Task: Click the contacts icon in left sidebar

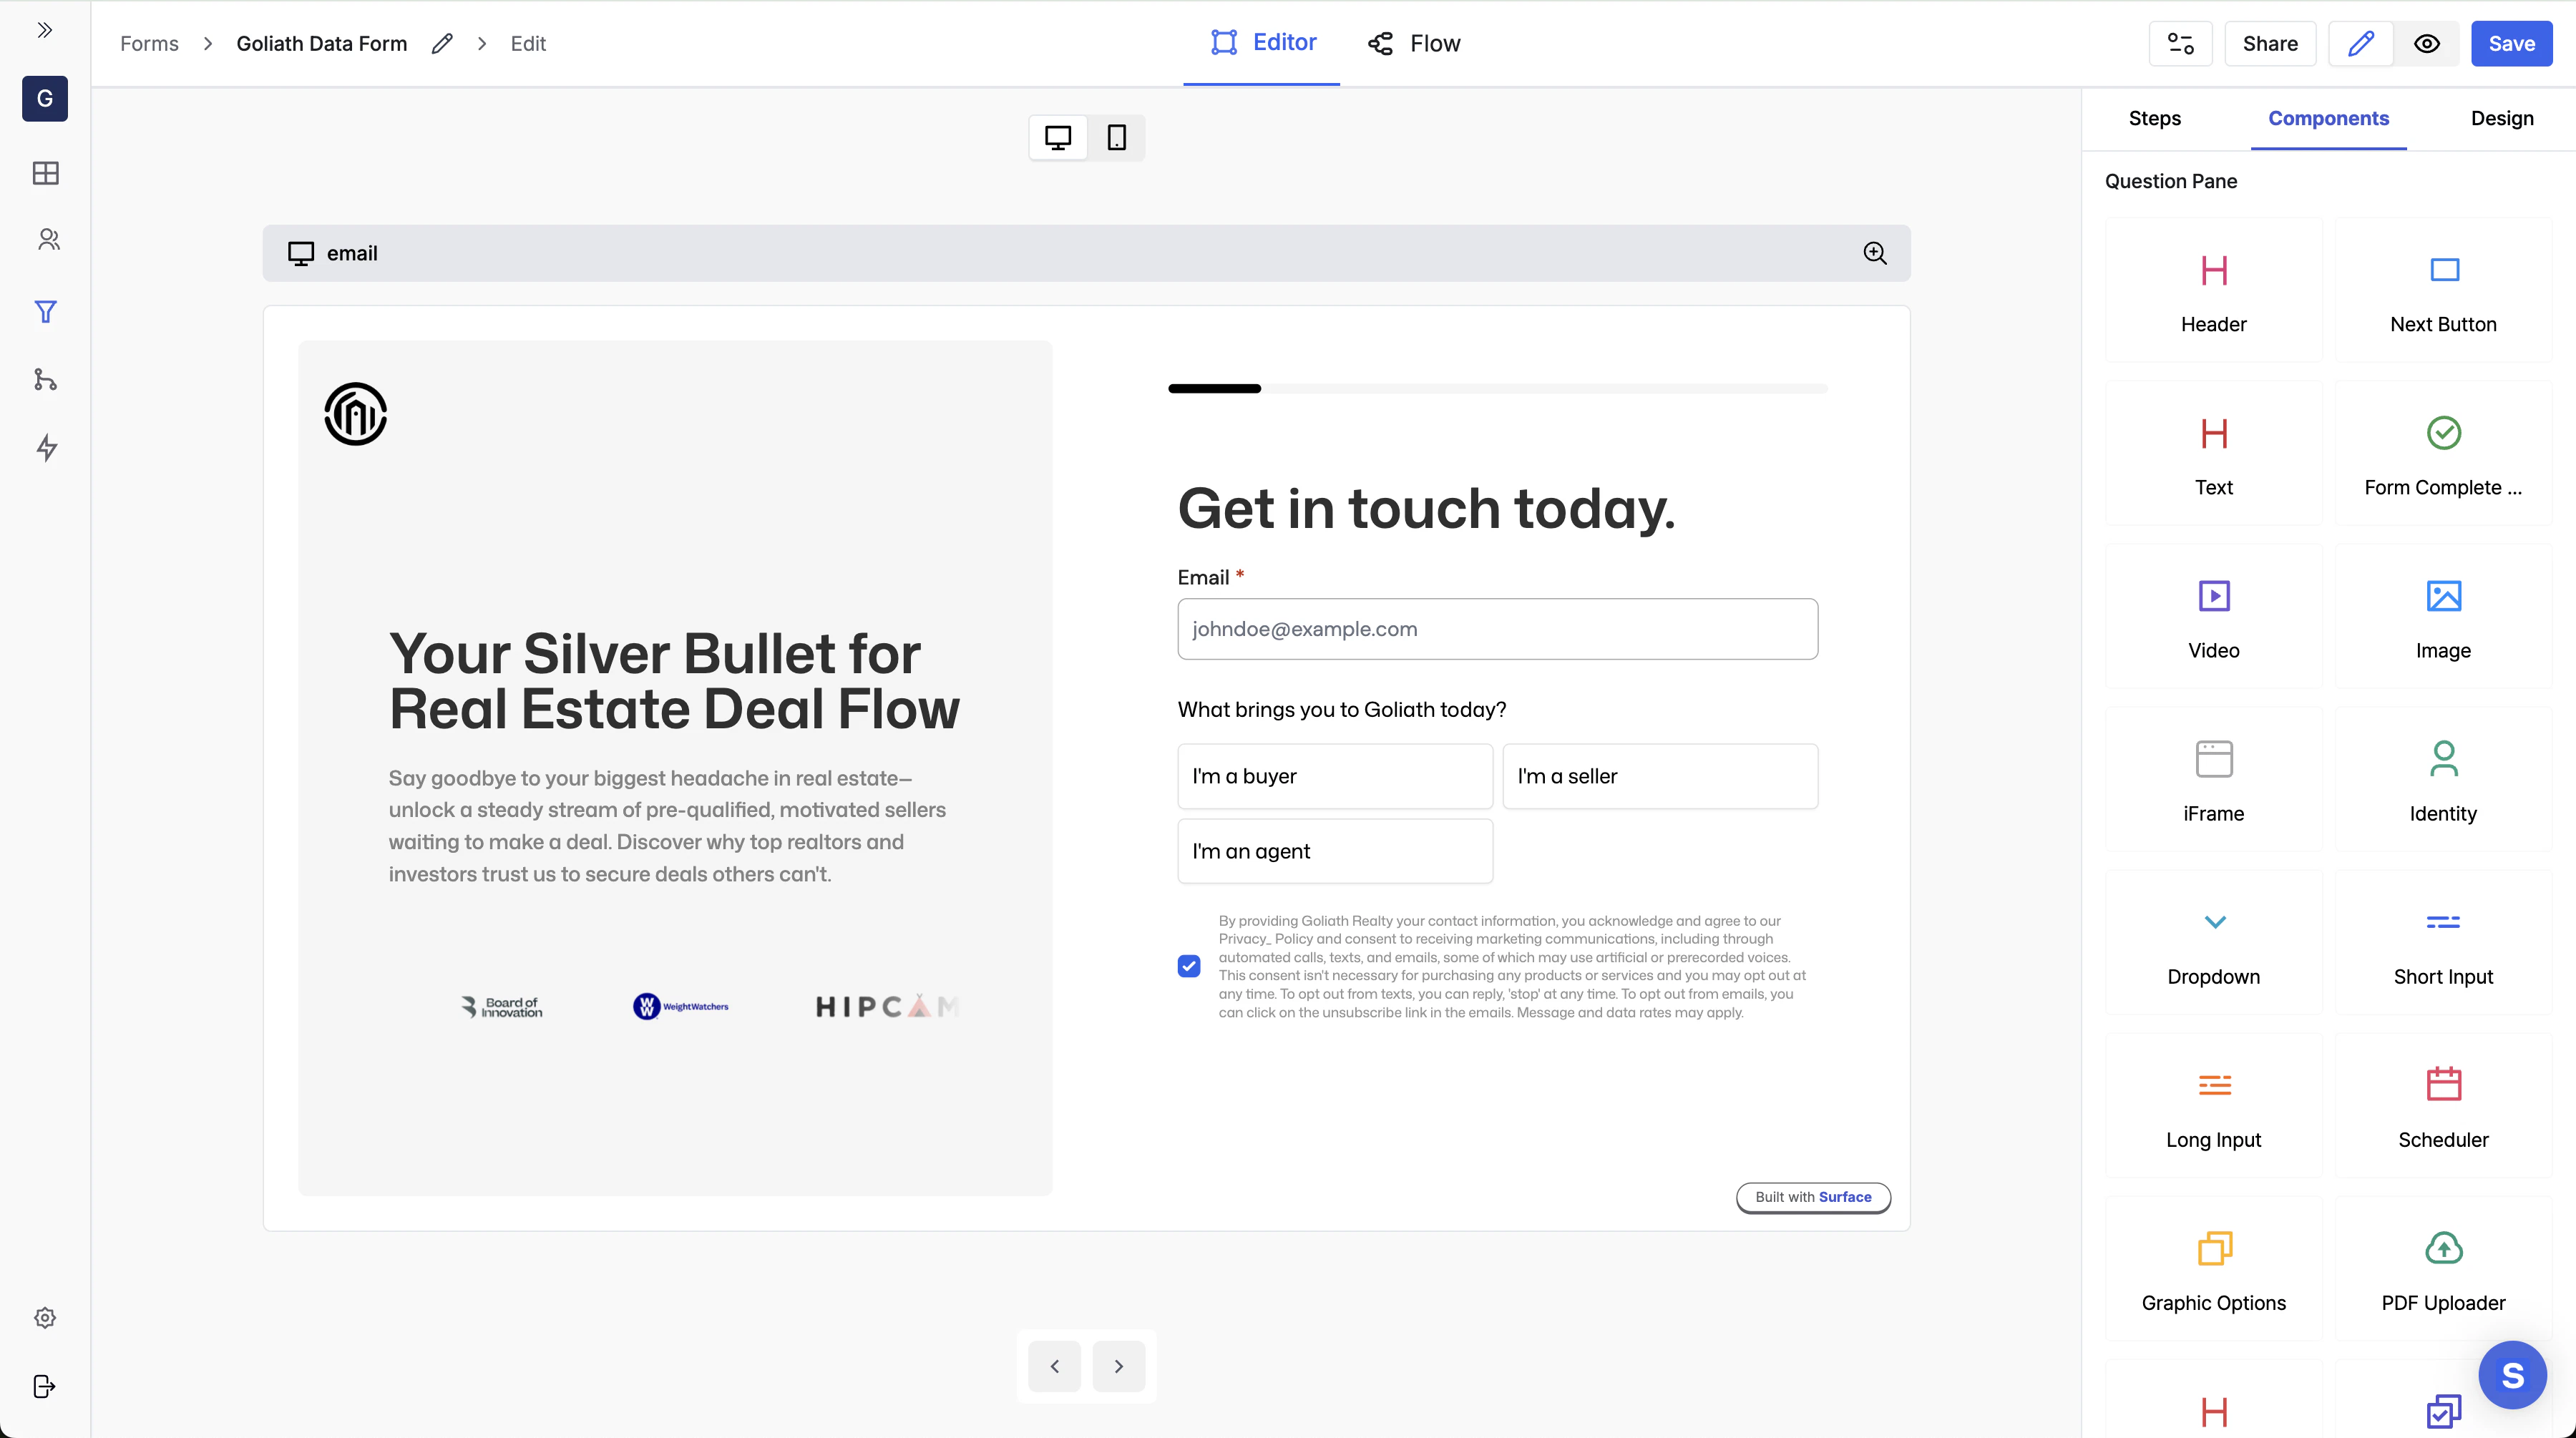Action: pos(45,239)
